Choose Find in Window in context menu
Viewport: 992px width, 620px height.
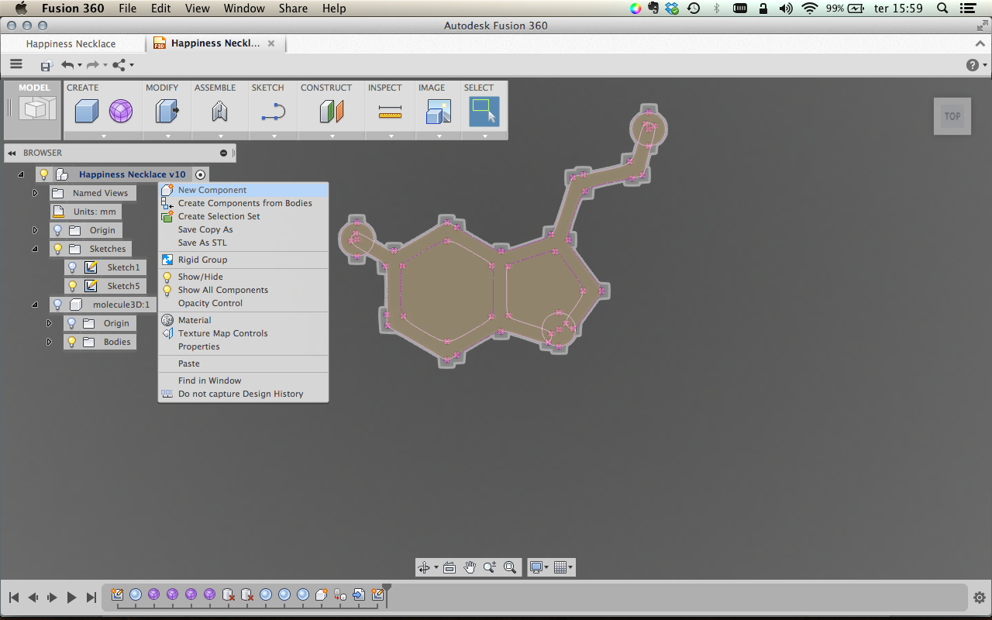pyautogui.click(x=243, y=381)
